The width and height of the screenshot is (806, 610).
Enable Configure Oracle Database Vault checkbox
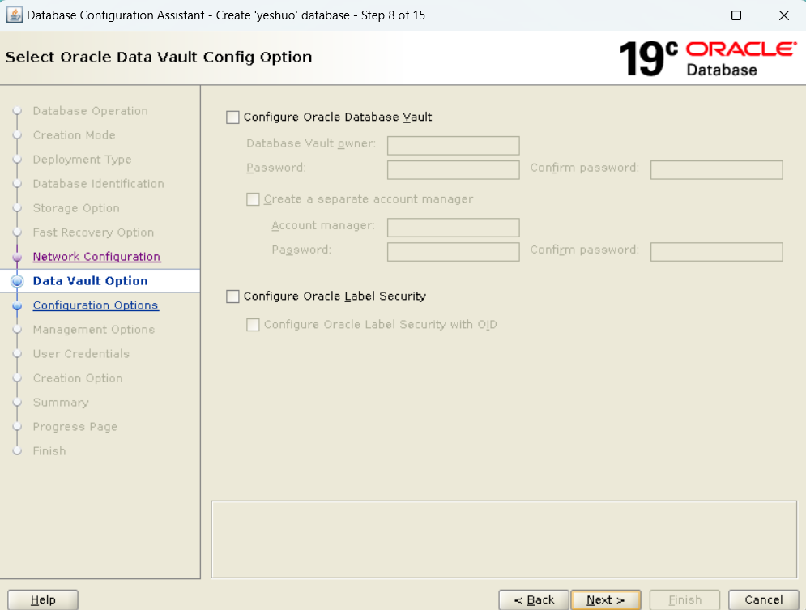(232, 117)
